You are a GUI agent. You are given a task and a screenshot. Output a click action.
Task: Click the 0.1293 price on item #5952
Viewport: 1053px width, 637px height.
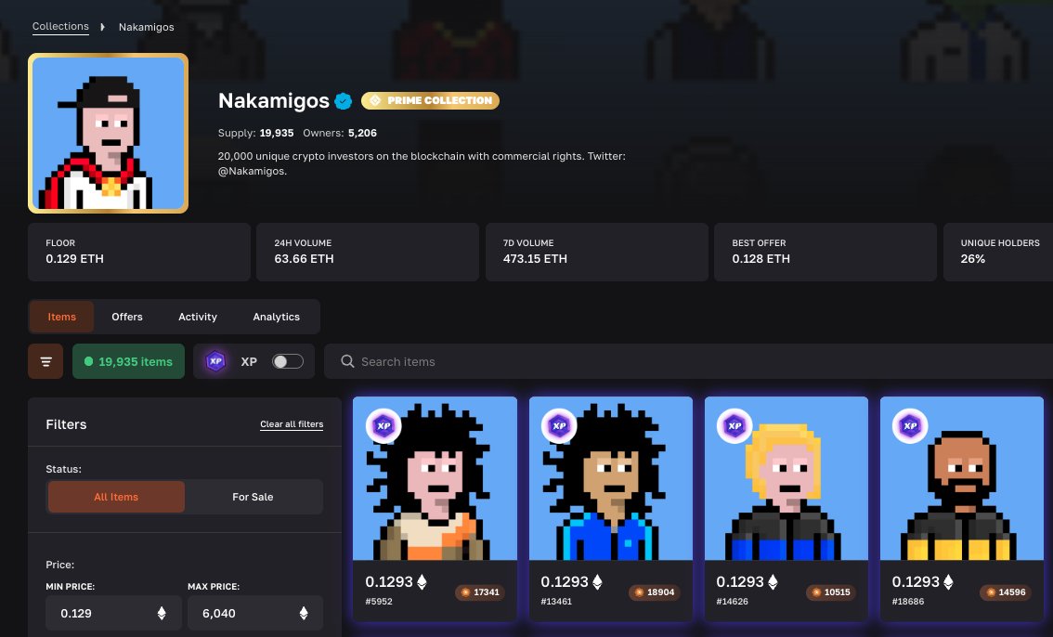pos(389,582)
